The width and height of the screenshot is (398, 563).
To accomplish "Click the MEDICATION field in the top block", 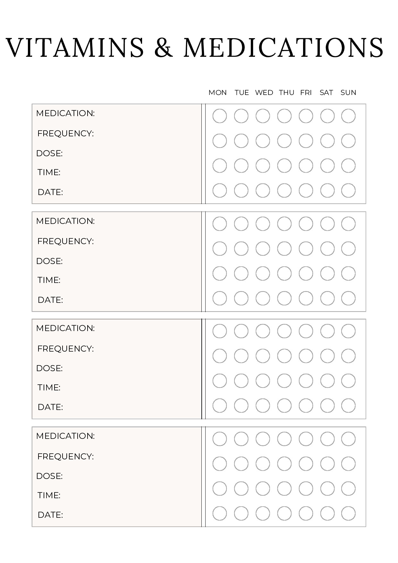I will point(144,113).
